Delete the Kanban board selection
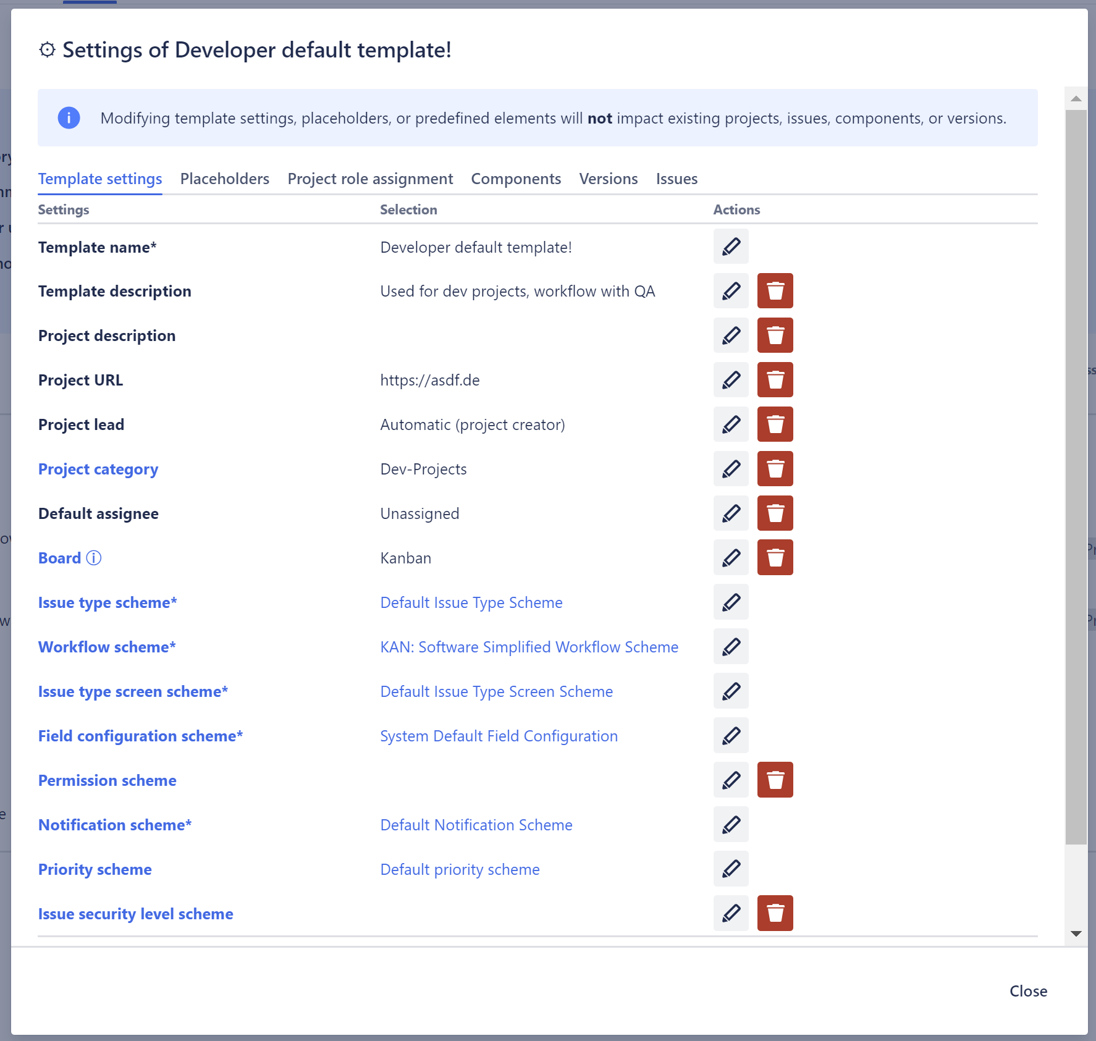This screenshot has height=1041, width=1096. tap(775, 557)
